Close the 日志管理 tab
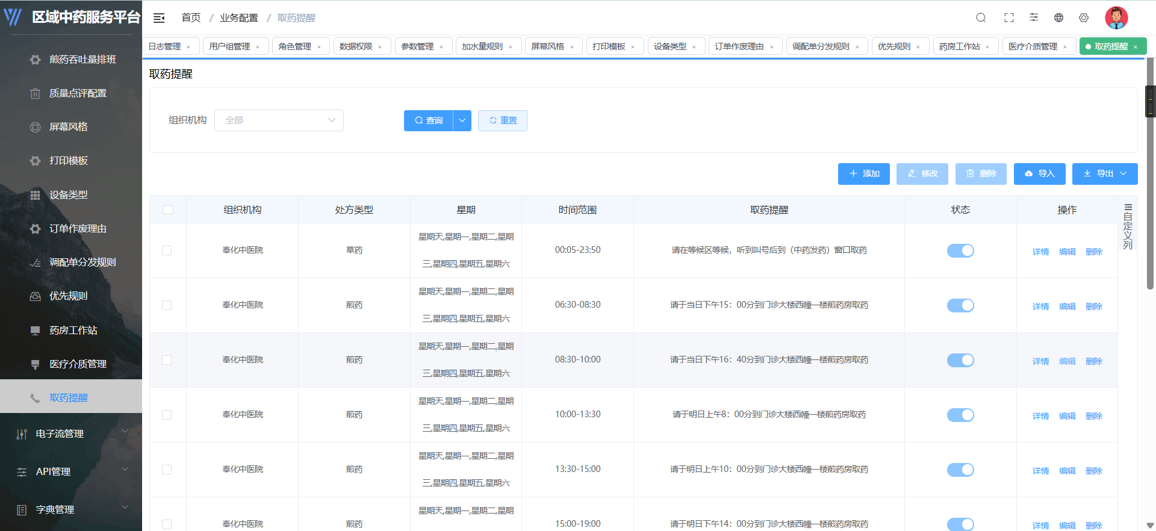This screenshot has width=1156, height=531. tap(188, 47)
